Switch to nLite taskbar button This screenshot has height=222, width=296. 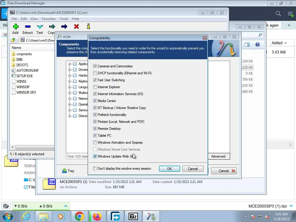point(151,217)
